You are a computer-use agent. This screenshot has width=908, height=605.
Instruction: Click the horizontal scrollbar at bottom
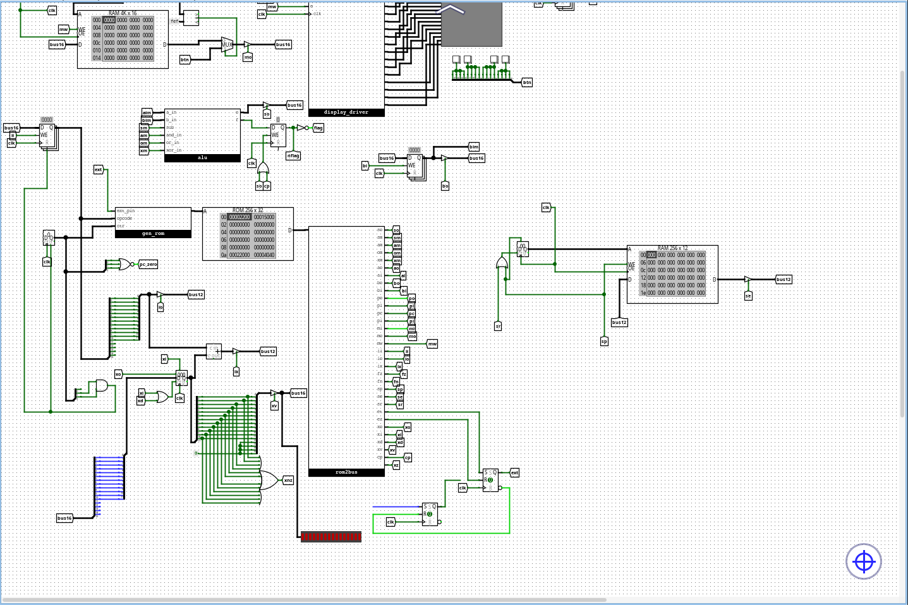pos(303,599)
